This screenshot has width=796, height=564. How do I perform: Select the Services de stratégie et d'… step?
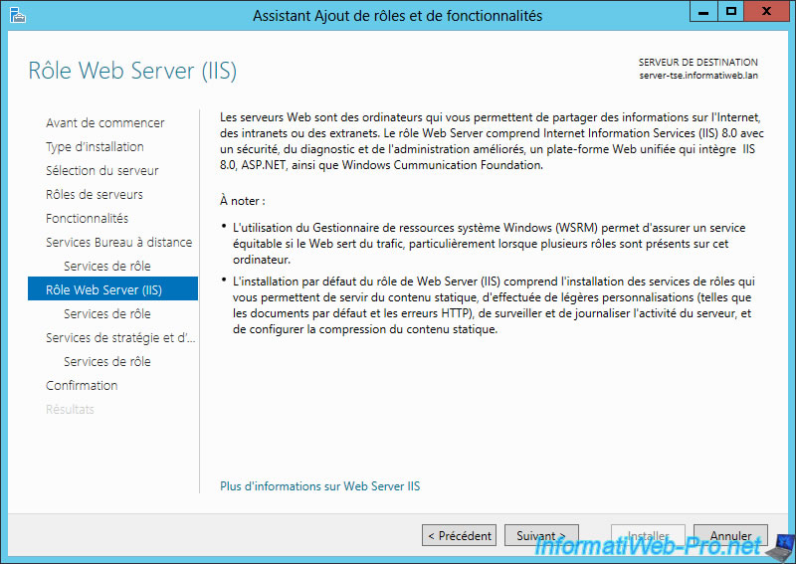pos(120,337)
